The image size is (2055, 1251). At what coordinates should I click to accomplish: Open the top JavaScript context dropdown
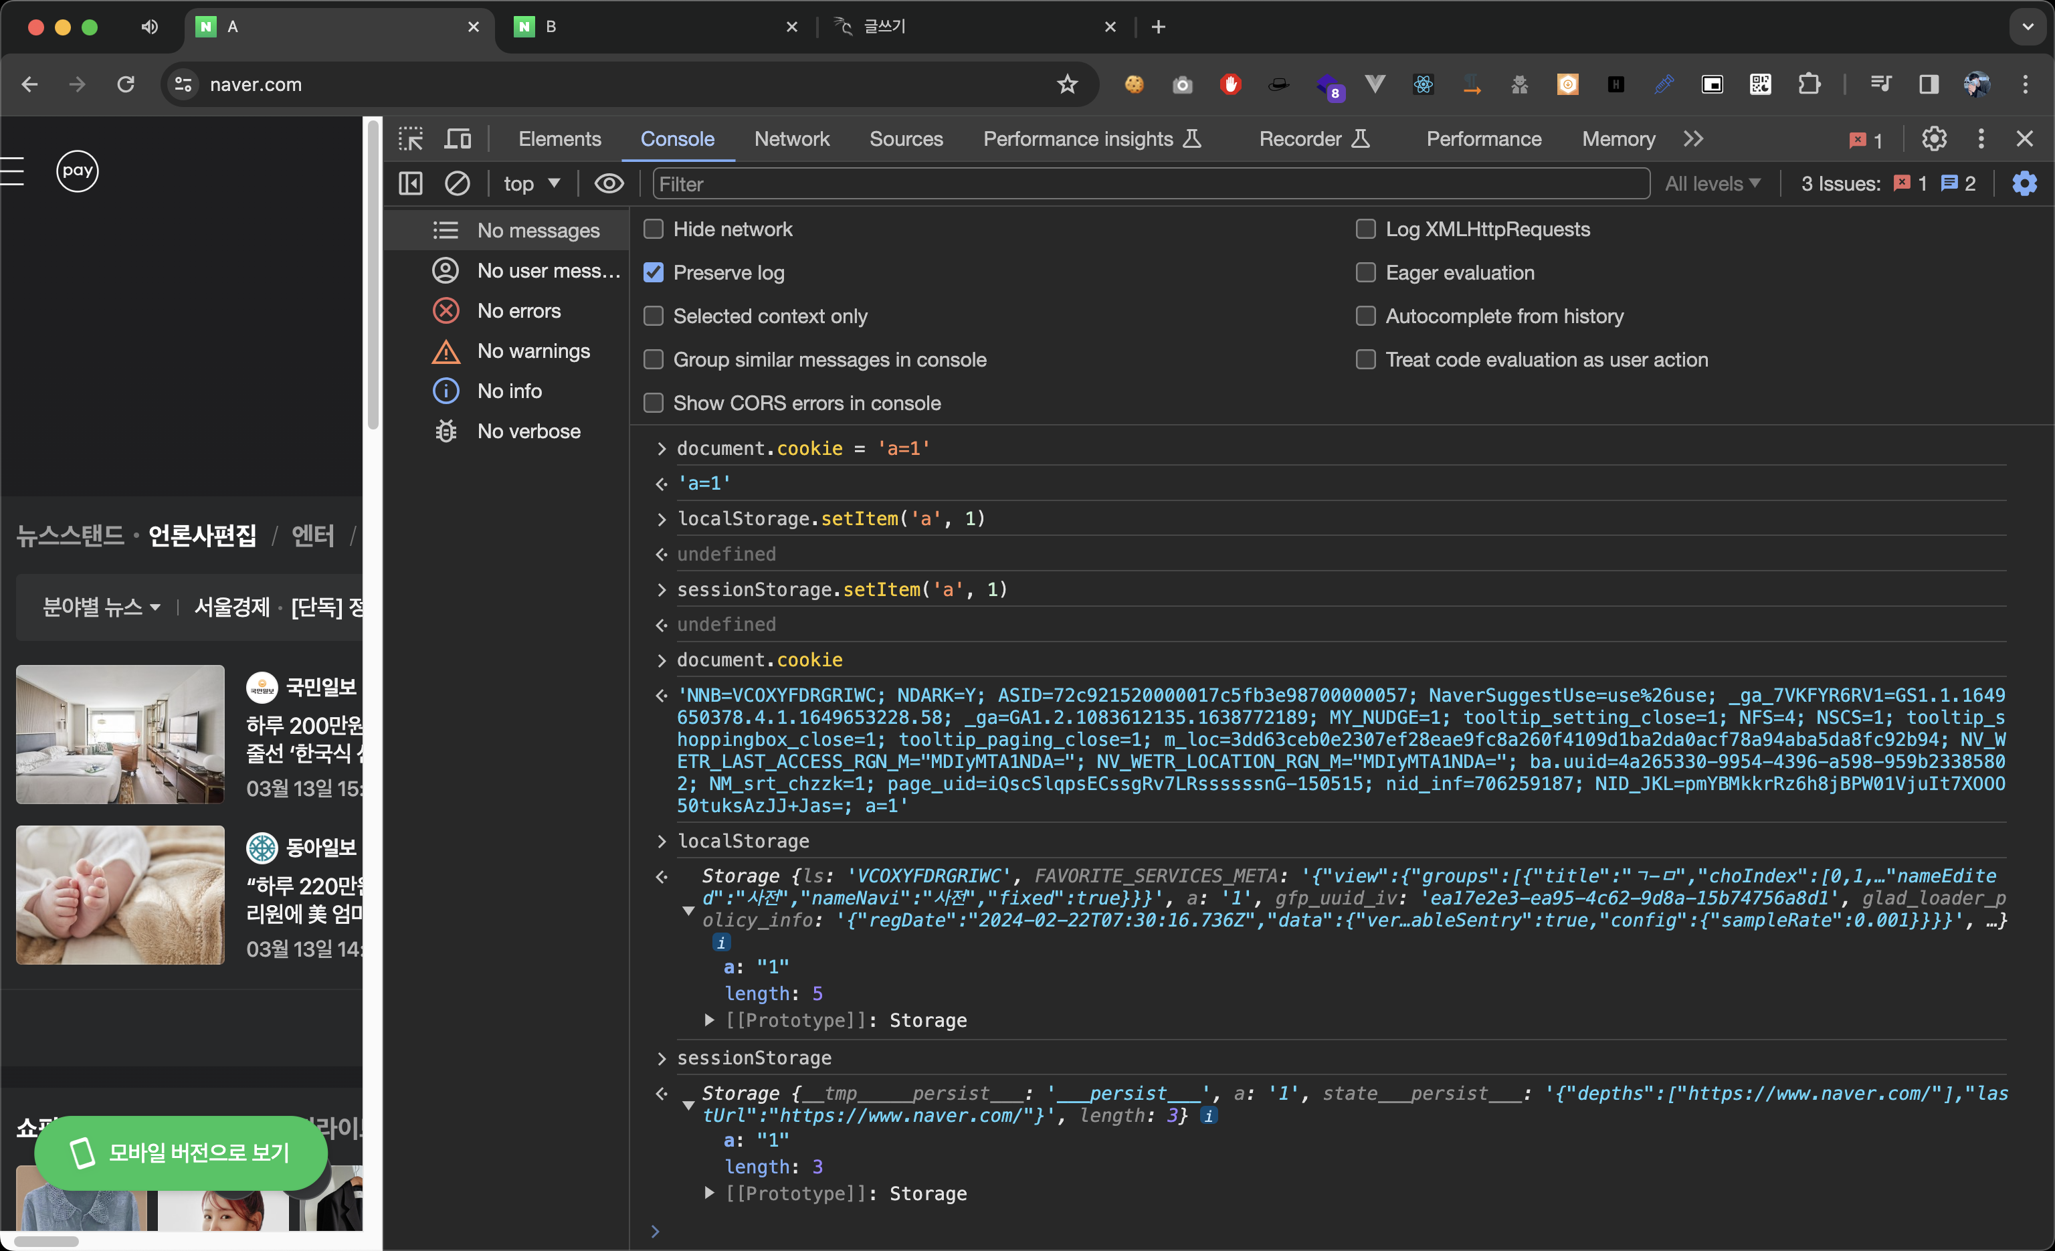pyautogui.click(x=531, y=183)
